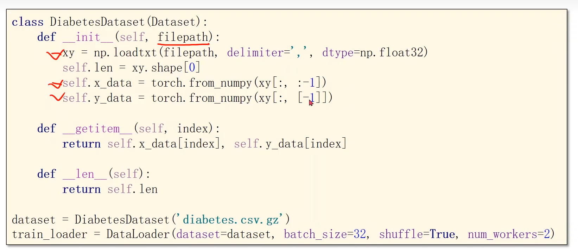The height and width of the screenshot is (251, 578).
Task: Click the line self.len = xy.shape[0]
Action: point(131,68)
